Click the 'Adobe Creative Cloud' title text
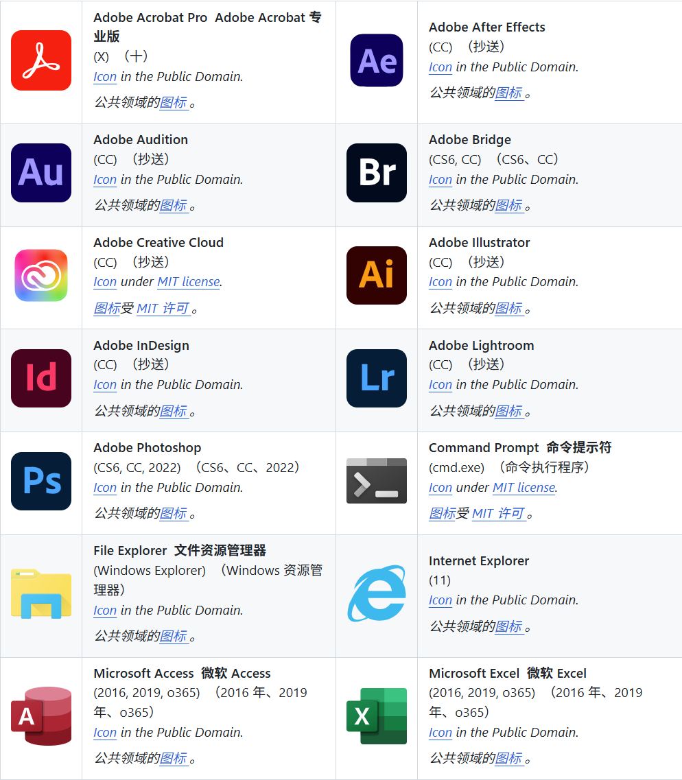 pyautogui.click(x=158, y=243)
